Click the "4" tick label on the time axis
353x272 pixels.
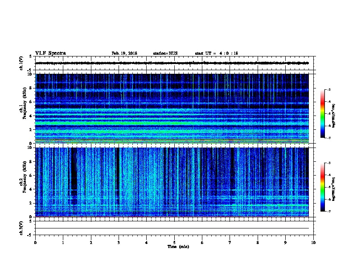click(147, 243)
